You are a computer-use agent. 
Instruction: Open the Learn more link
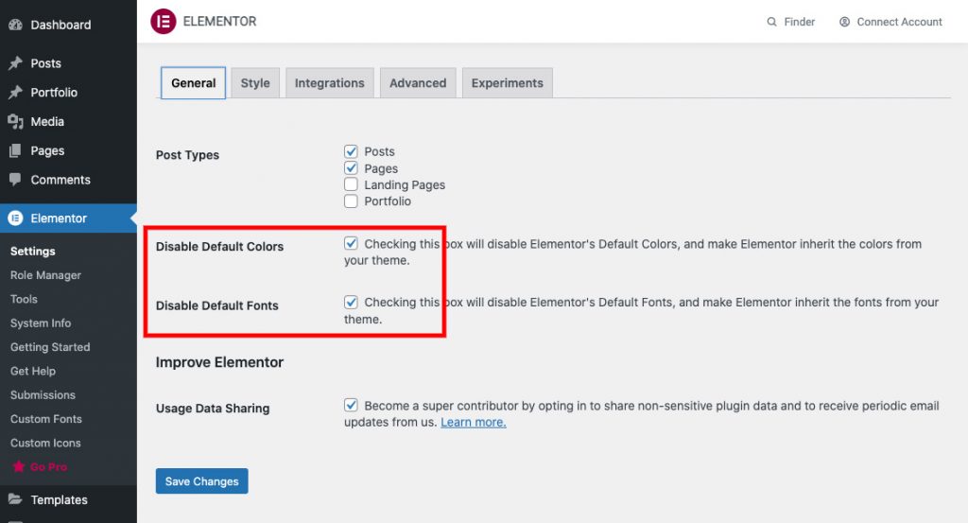tap(474, 423)
